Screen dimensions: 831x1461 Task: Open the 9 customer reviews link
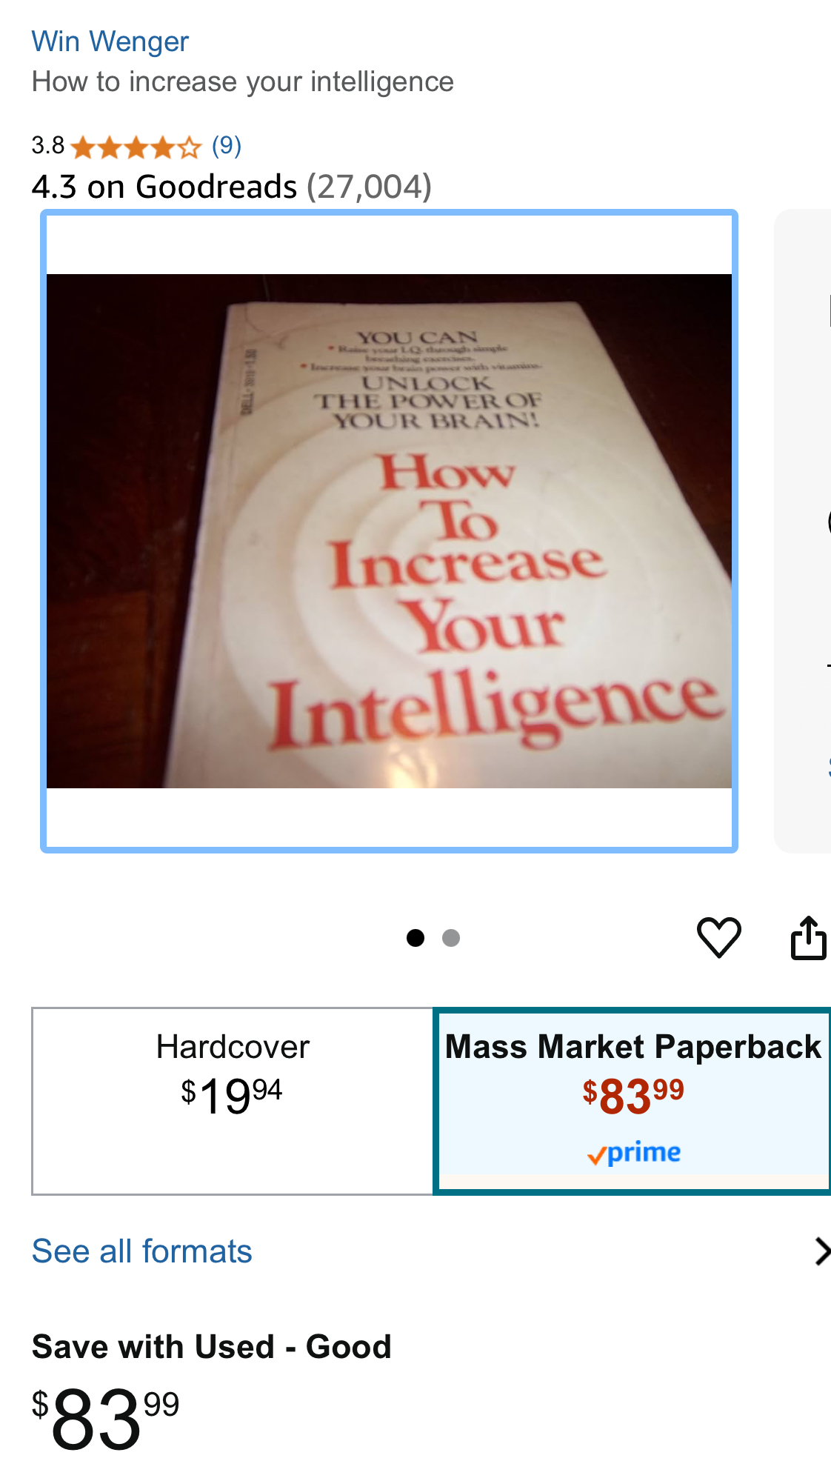[x=227, y=146]
